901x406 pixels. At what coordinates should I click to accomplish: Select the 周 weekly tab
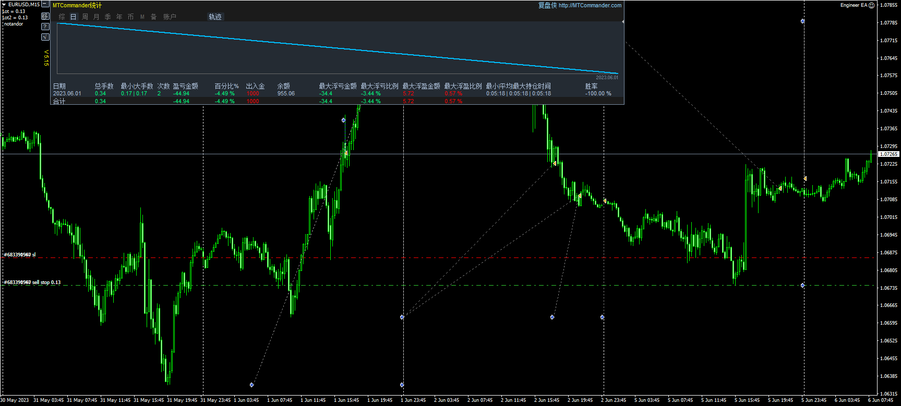(85, 17)
